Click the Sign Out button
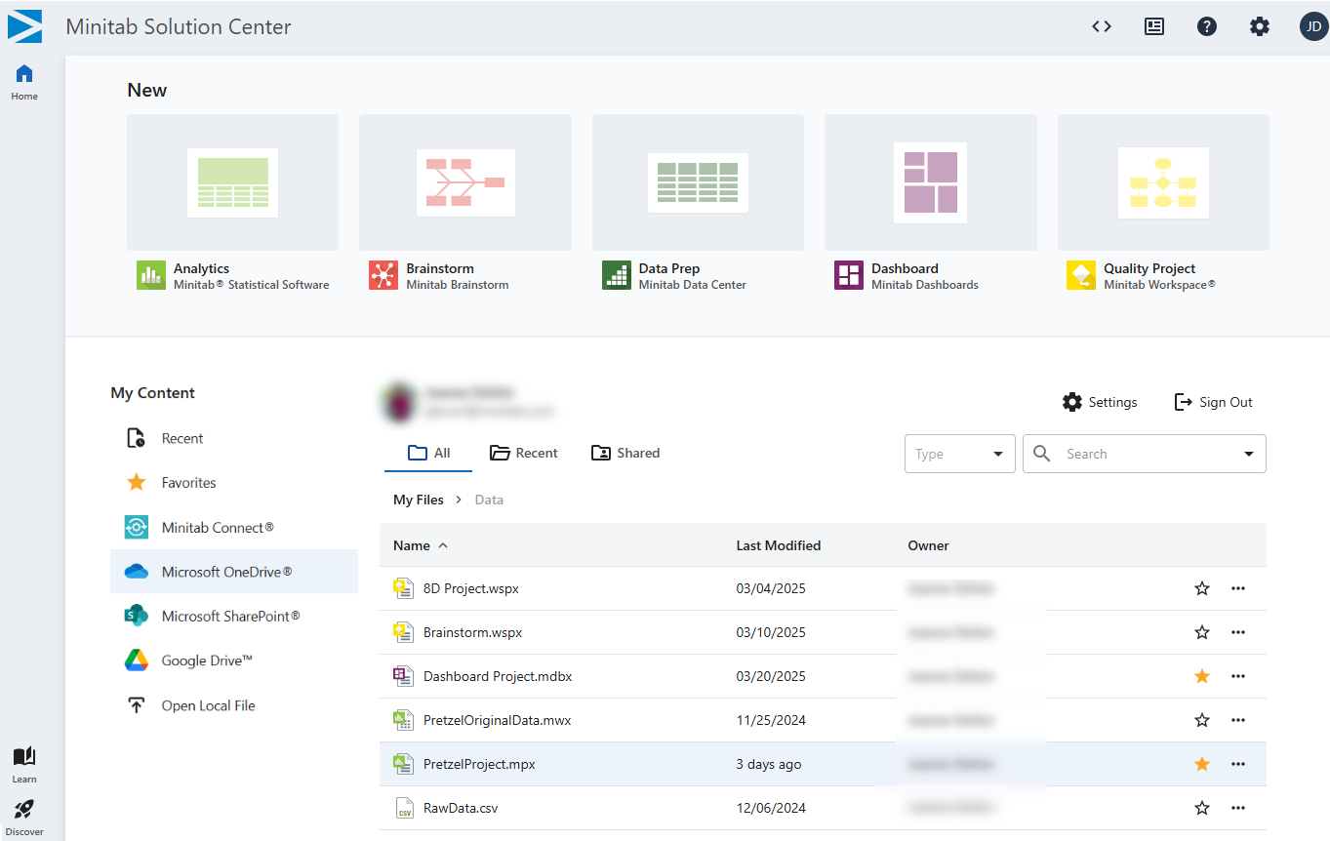 [1213, 402]
